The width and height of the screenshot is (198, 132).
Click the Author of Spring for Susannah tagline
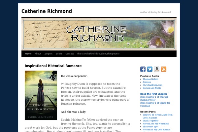(x=156, y=12)
